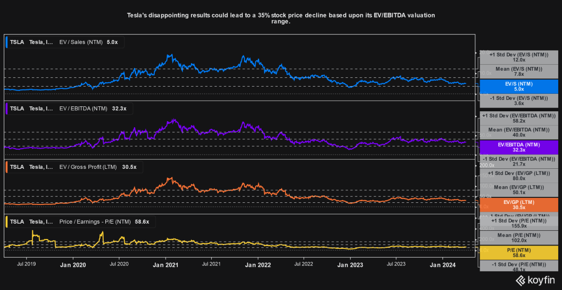Click the Mean (EV/S (NTM)) 7.8x label
The height and width of the screenshot is (290, 562).
coord(519,72)
